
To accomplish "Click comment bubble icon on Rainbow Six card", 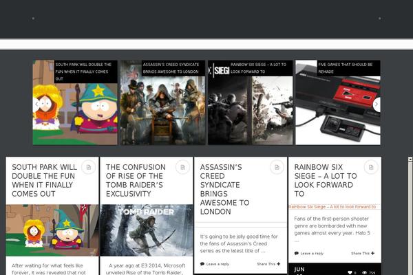I will 296,253.
